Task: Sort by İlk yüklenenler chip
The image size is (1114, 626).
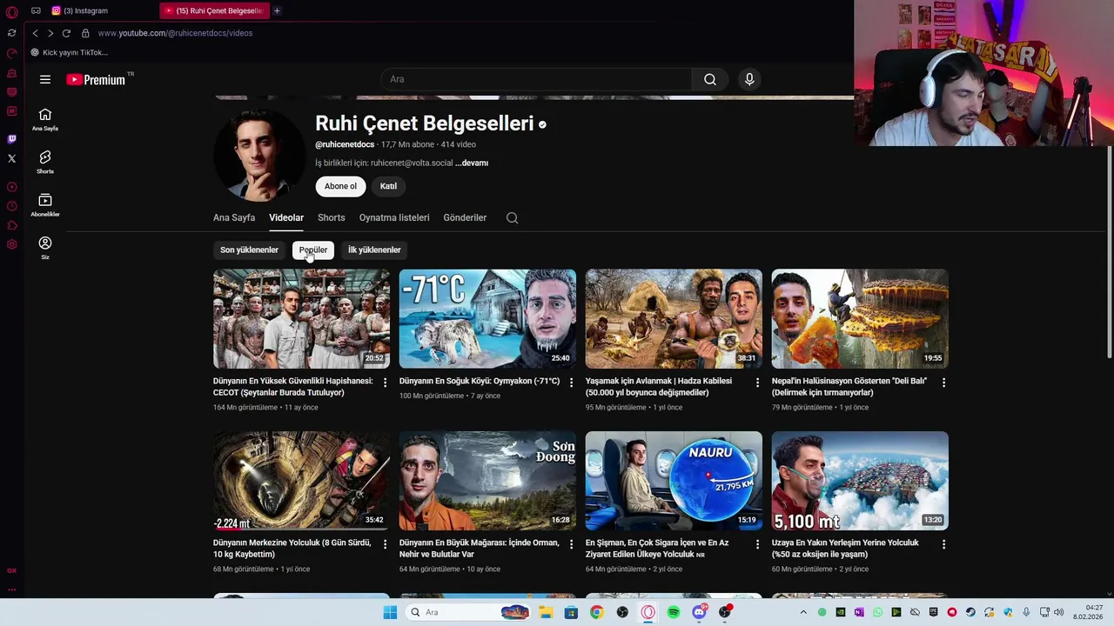Action: (x=374, y=250)
